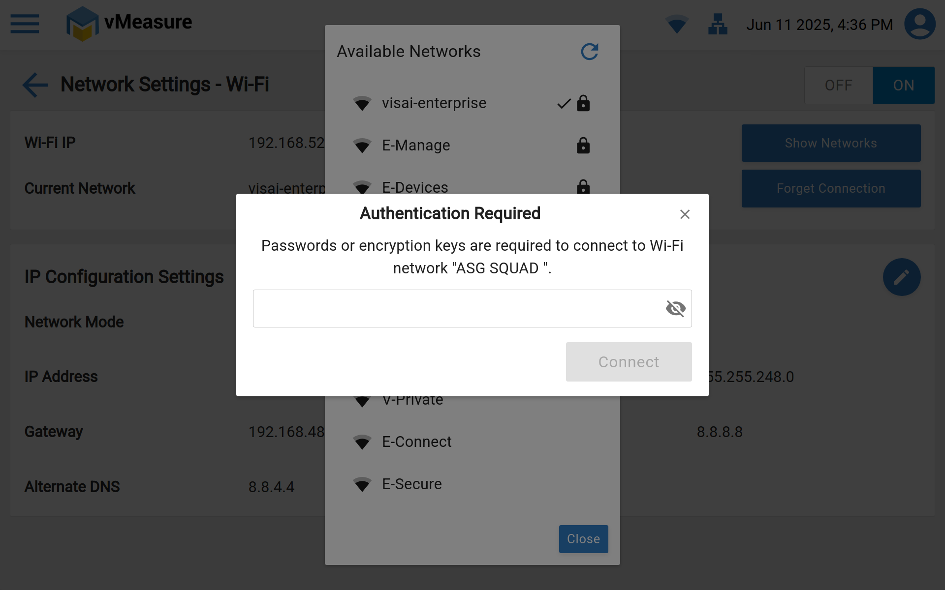Click the wired network status icon
The height and width of the screenshot is (590, 945).
click(718, 24)
